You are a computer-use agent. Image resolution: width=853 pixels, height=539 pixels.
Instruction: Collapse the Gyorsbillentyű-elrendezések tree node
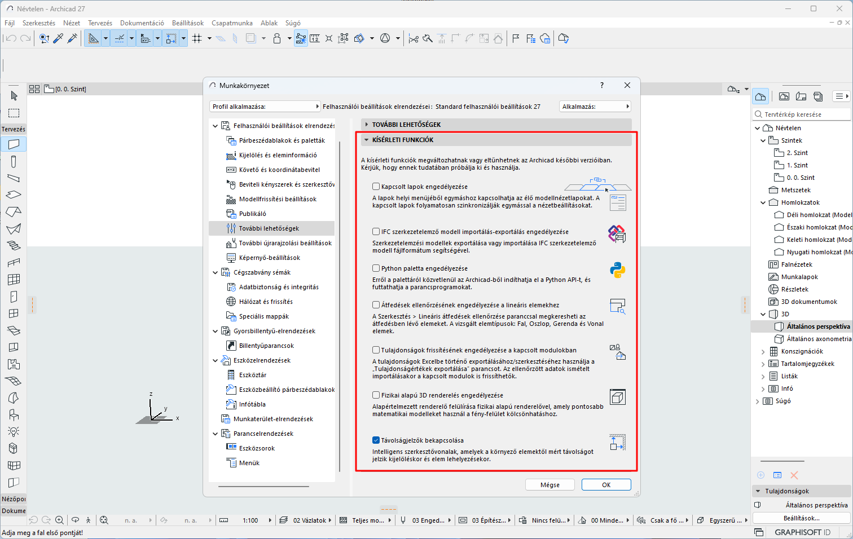coord(215,331)
